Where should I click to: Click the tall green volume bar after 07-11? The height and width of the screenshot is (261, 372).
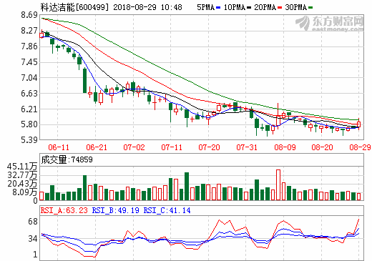[x=187, y=187]
